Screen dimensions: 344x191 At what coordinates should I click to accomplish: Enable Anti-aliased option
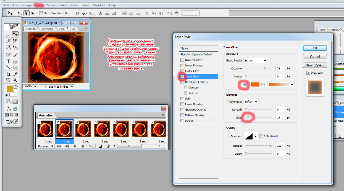point(261,136)
